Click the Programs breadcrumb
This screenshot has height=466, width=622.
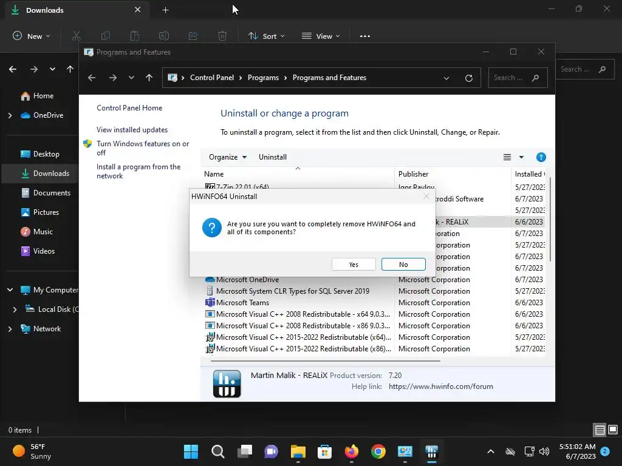click(x=263, y=78)
